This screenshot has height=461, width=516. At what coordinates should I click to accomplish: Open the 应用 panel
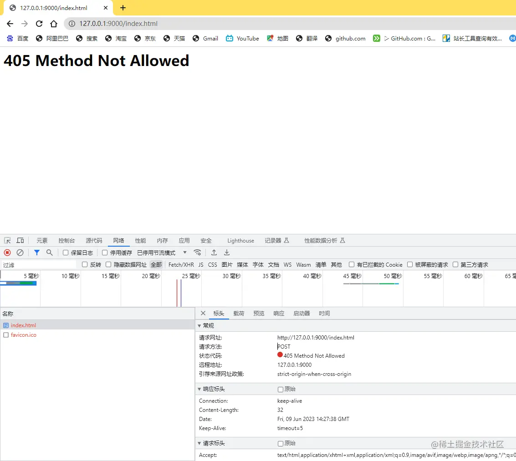(184, 240)
